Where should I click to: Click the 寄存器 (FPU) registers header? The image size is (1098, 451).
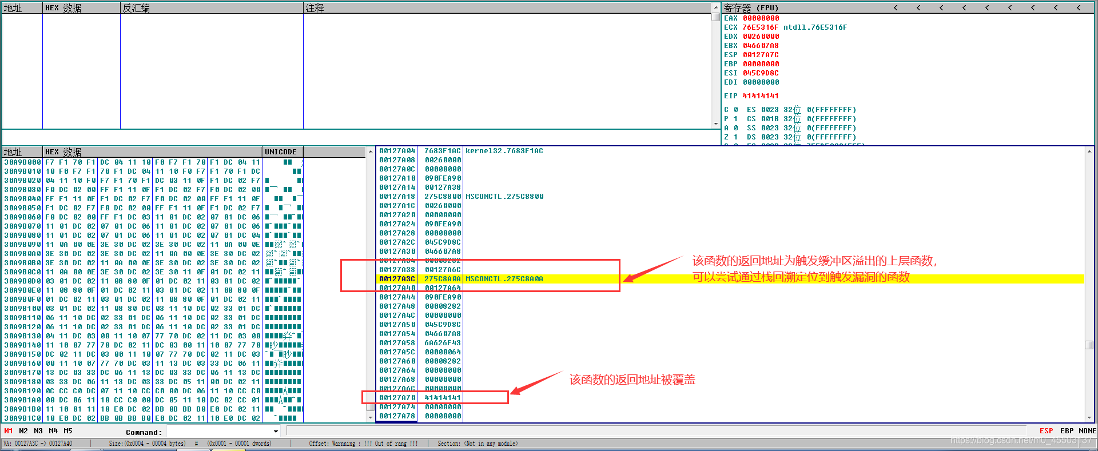[x=751, y=8]
